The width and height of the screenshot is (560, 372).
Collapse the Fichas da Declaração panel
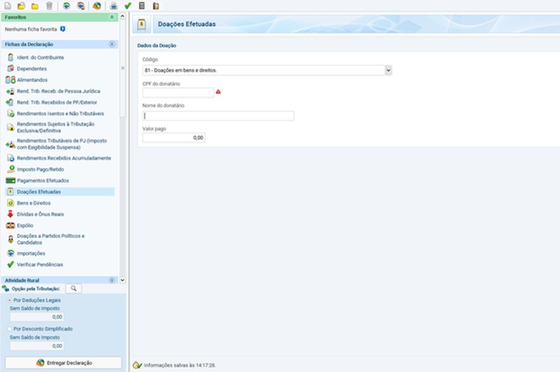112,44
